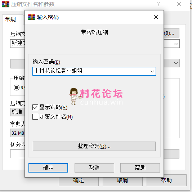This screenshot has width=192, height=192.
Task: Close the 输入密码 dialog
Action: 156,17
